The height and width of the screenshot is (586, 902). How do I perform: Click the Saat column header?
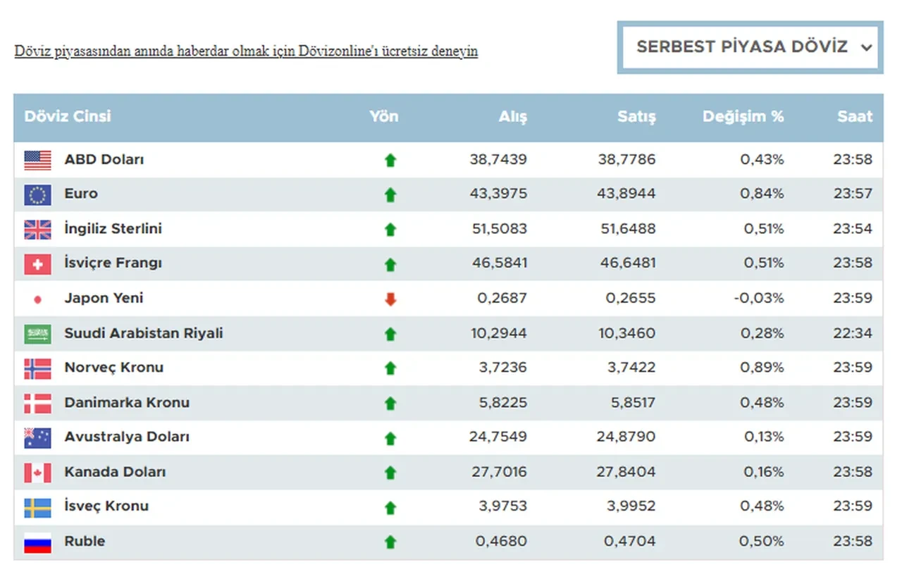click(x=855, y=117)
